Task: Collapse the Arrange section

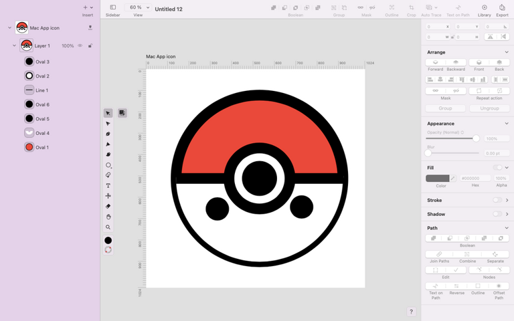Action: pyautogui.click(x=507, y=52)
